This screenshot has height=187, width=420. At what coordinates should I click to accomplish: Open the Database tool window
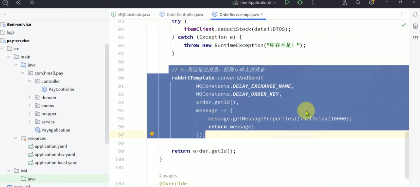(415, 26)
